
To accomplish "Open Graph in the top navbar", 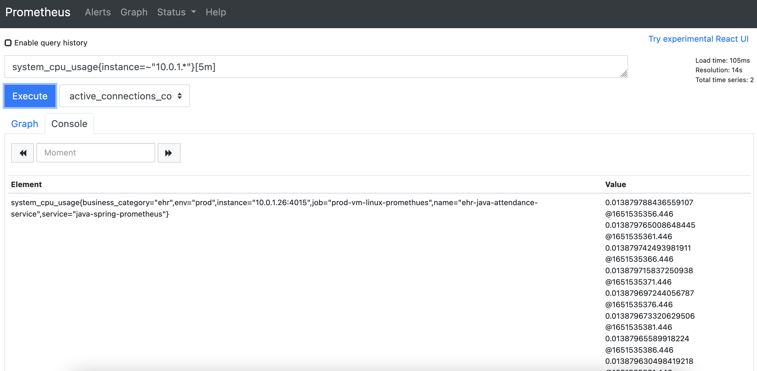I will click(x=134, y=12).
